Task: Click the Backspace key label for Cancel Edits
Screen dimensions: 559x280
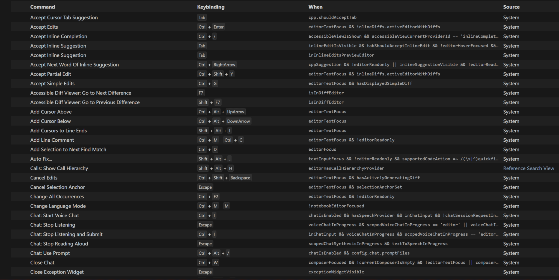Action: pos(240,178)
